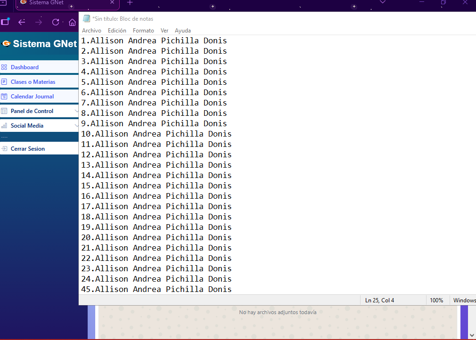
Task: Open the Ver menu in Notepad
Action: click(164, 31)
